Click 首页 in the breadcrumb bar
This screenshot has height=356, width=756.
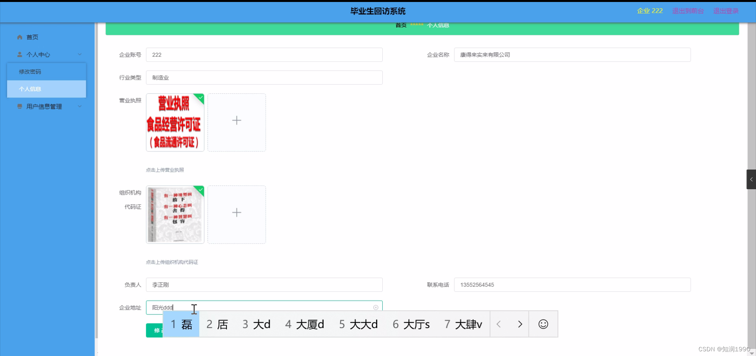400,25
